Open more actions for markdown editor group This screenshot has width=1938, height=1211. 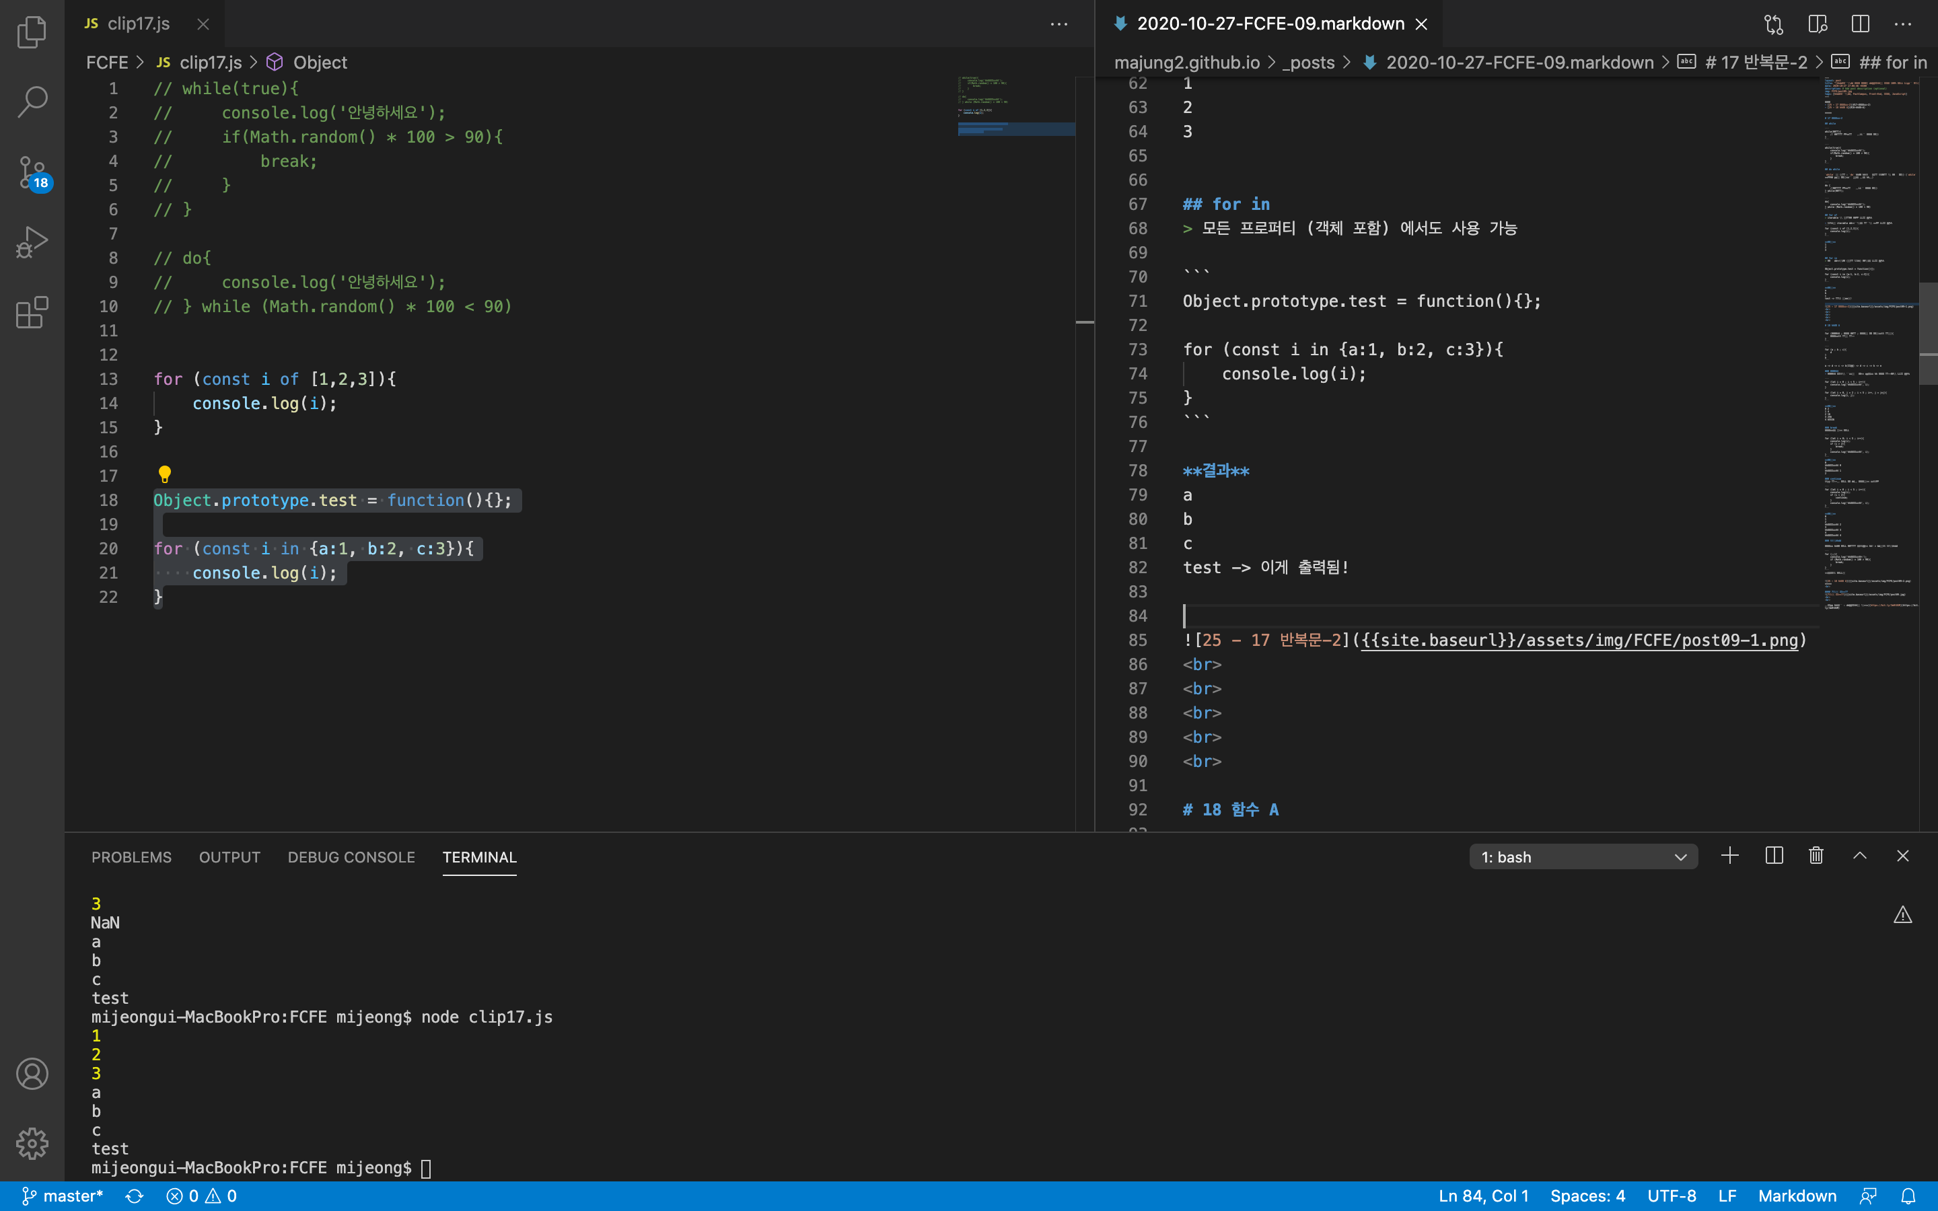(x=1903, y=24)
